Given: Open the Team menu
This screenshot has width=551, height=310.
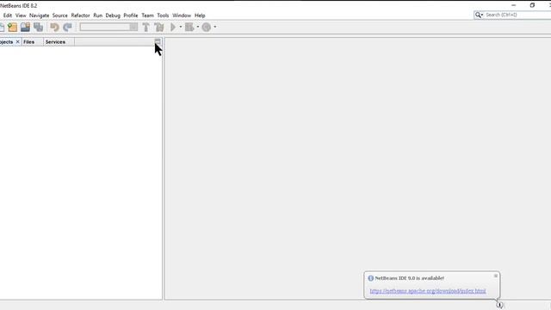Looking at the screenshot, I should click(x=147, y=15).
